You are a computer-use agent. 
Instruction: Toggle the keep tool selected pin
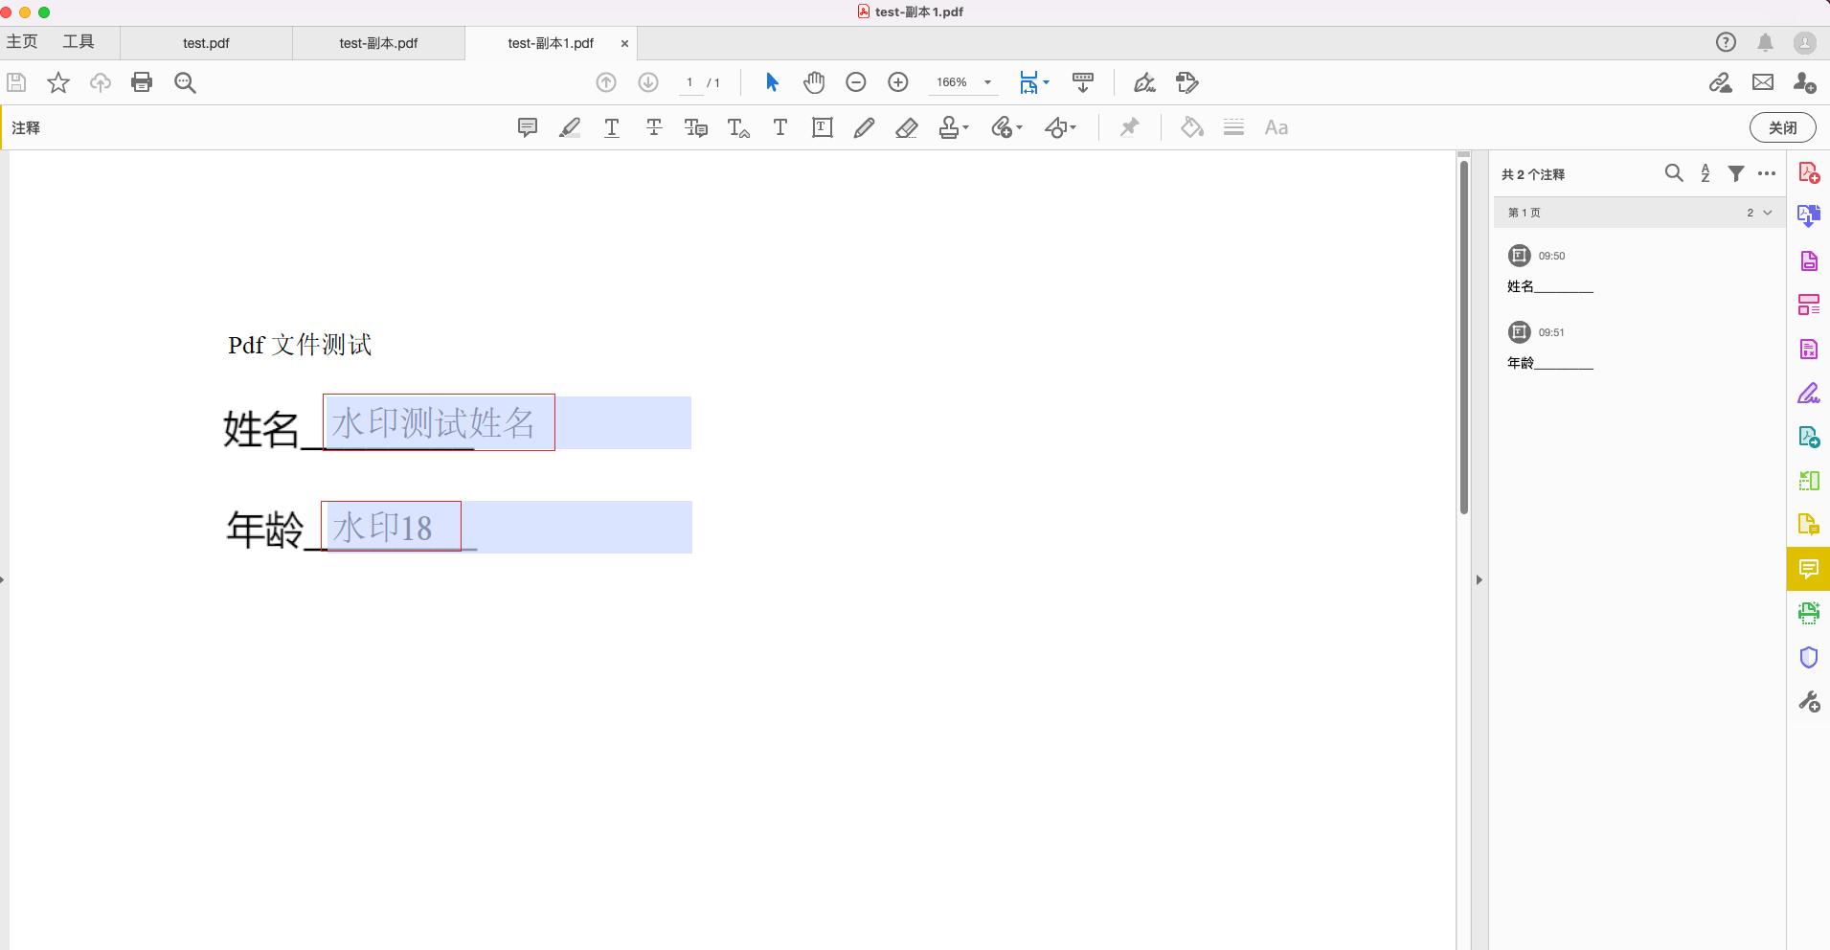pyautogui.click(x=1130, y=127)
